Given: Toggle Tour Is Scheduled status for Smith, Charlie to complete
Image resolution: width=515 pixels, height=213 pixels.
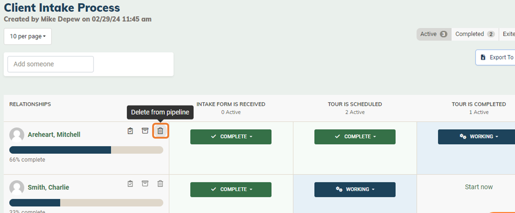Looking at the screenshot, I should coord(354,189).
